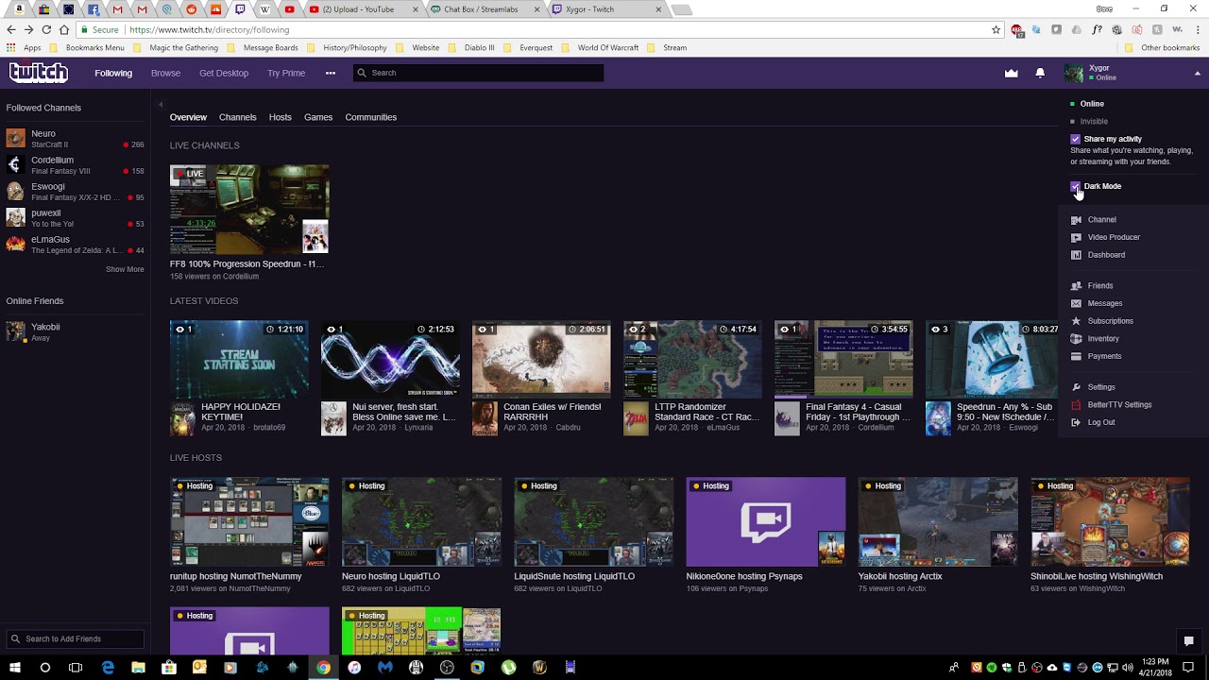Open FF8 100% Progression Speedrun live thumbnail

click(249, 209)
